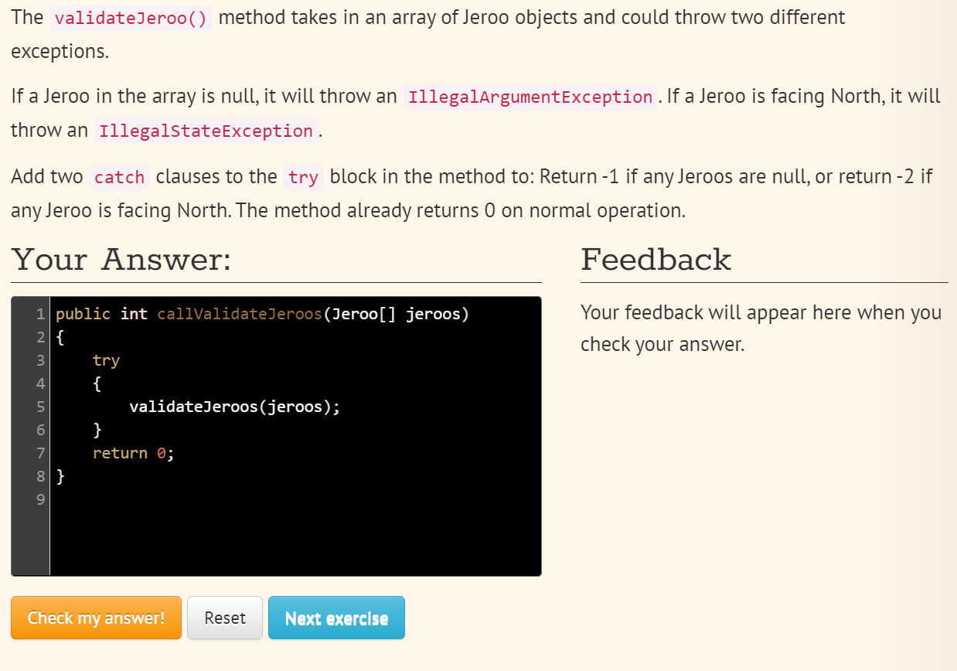Screen dimensions: 957x671
Task: Click the opening brace on line 2
Action: 59,336
